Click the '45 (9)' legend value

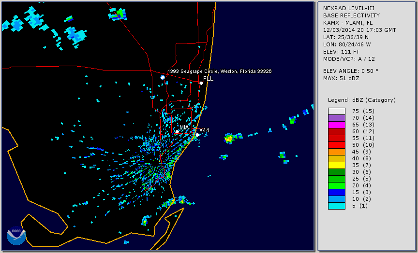click(x=362, y=152)
